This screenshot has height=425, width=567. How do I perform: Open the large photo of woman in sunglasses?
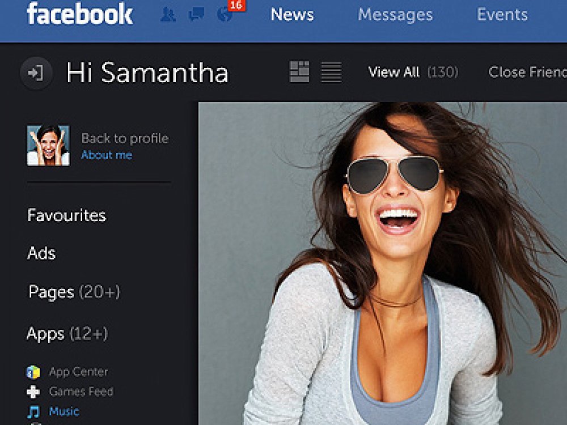click(x=383, y=263)
